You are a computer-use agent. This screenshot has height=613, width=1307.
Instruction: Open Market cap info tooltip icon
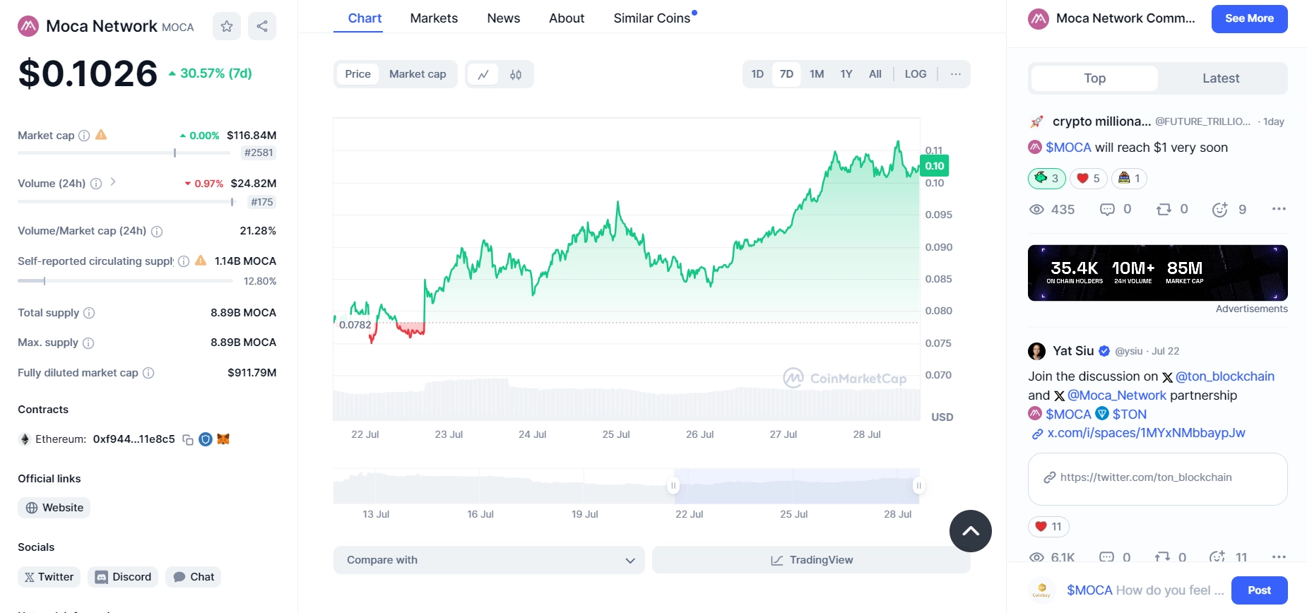click(84, 136)
